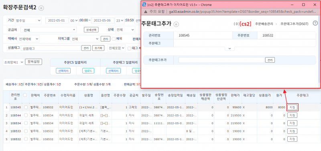Click the start date field 2022-05-01
Viewport: 321px width, 151px height.
click(x=57, y=21)
